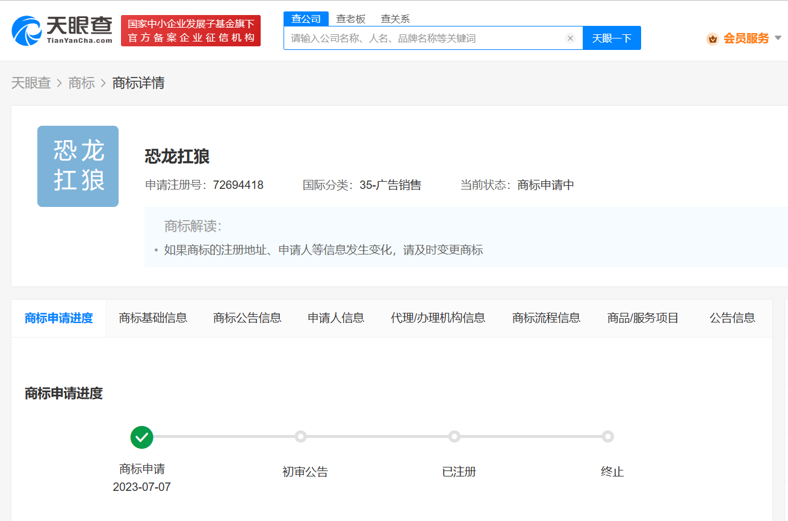Click the 恐龙扛狼 trademark thumbnail image
This screenshot has height=521, width=788.
[78, 166]
